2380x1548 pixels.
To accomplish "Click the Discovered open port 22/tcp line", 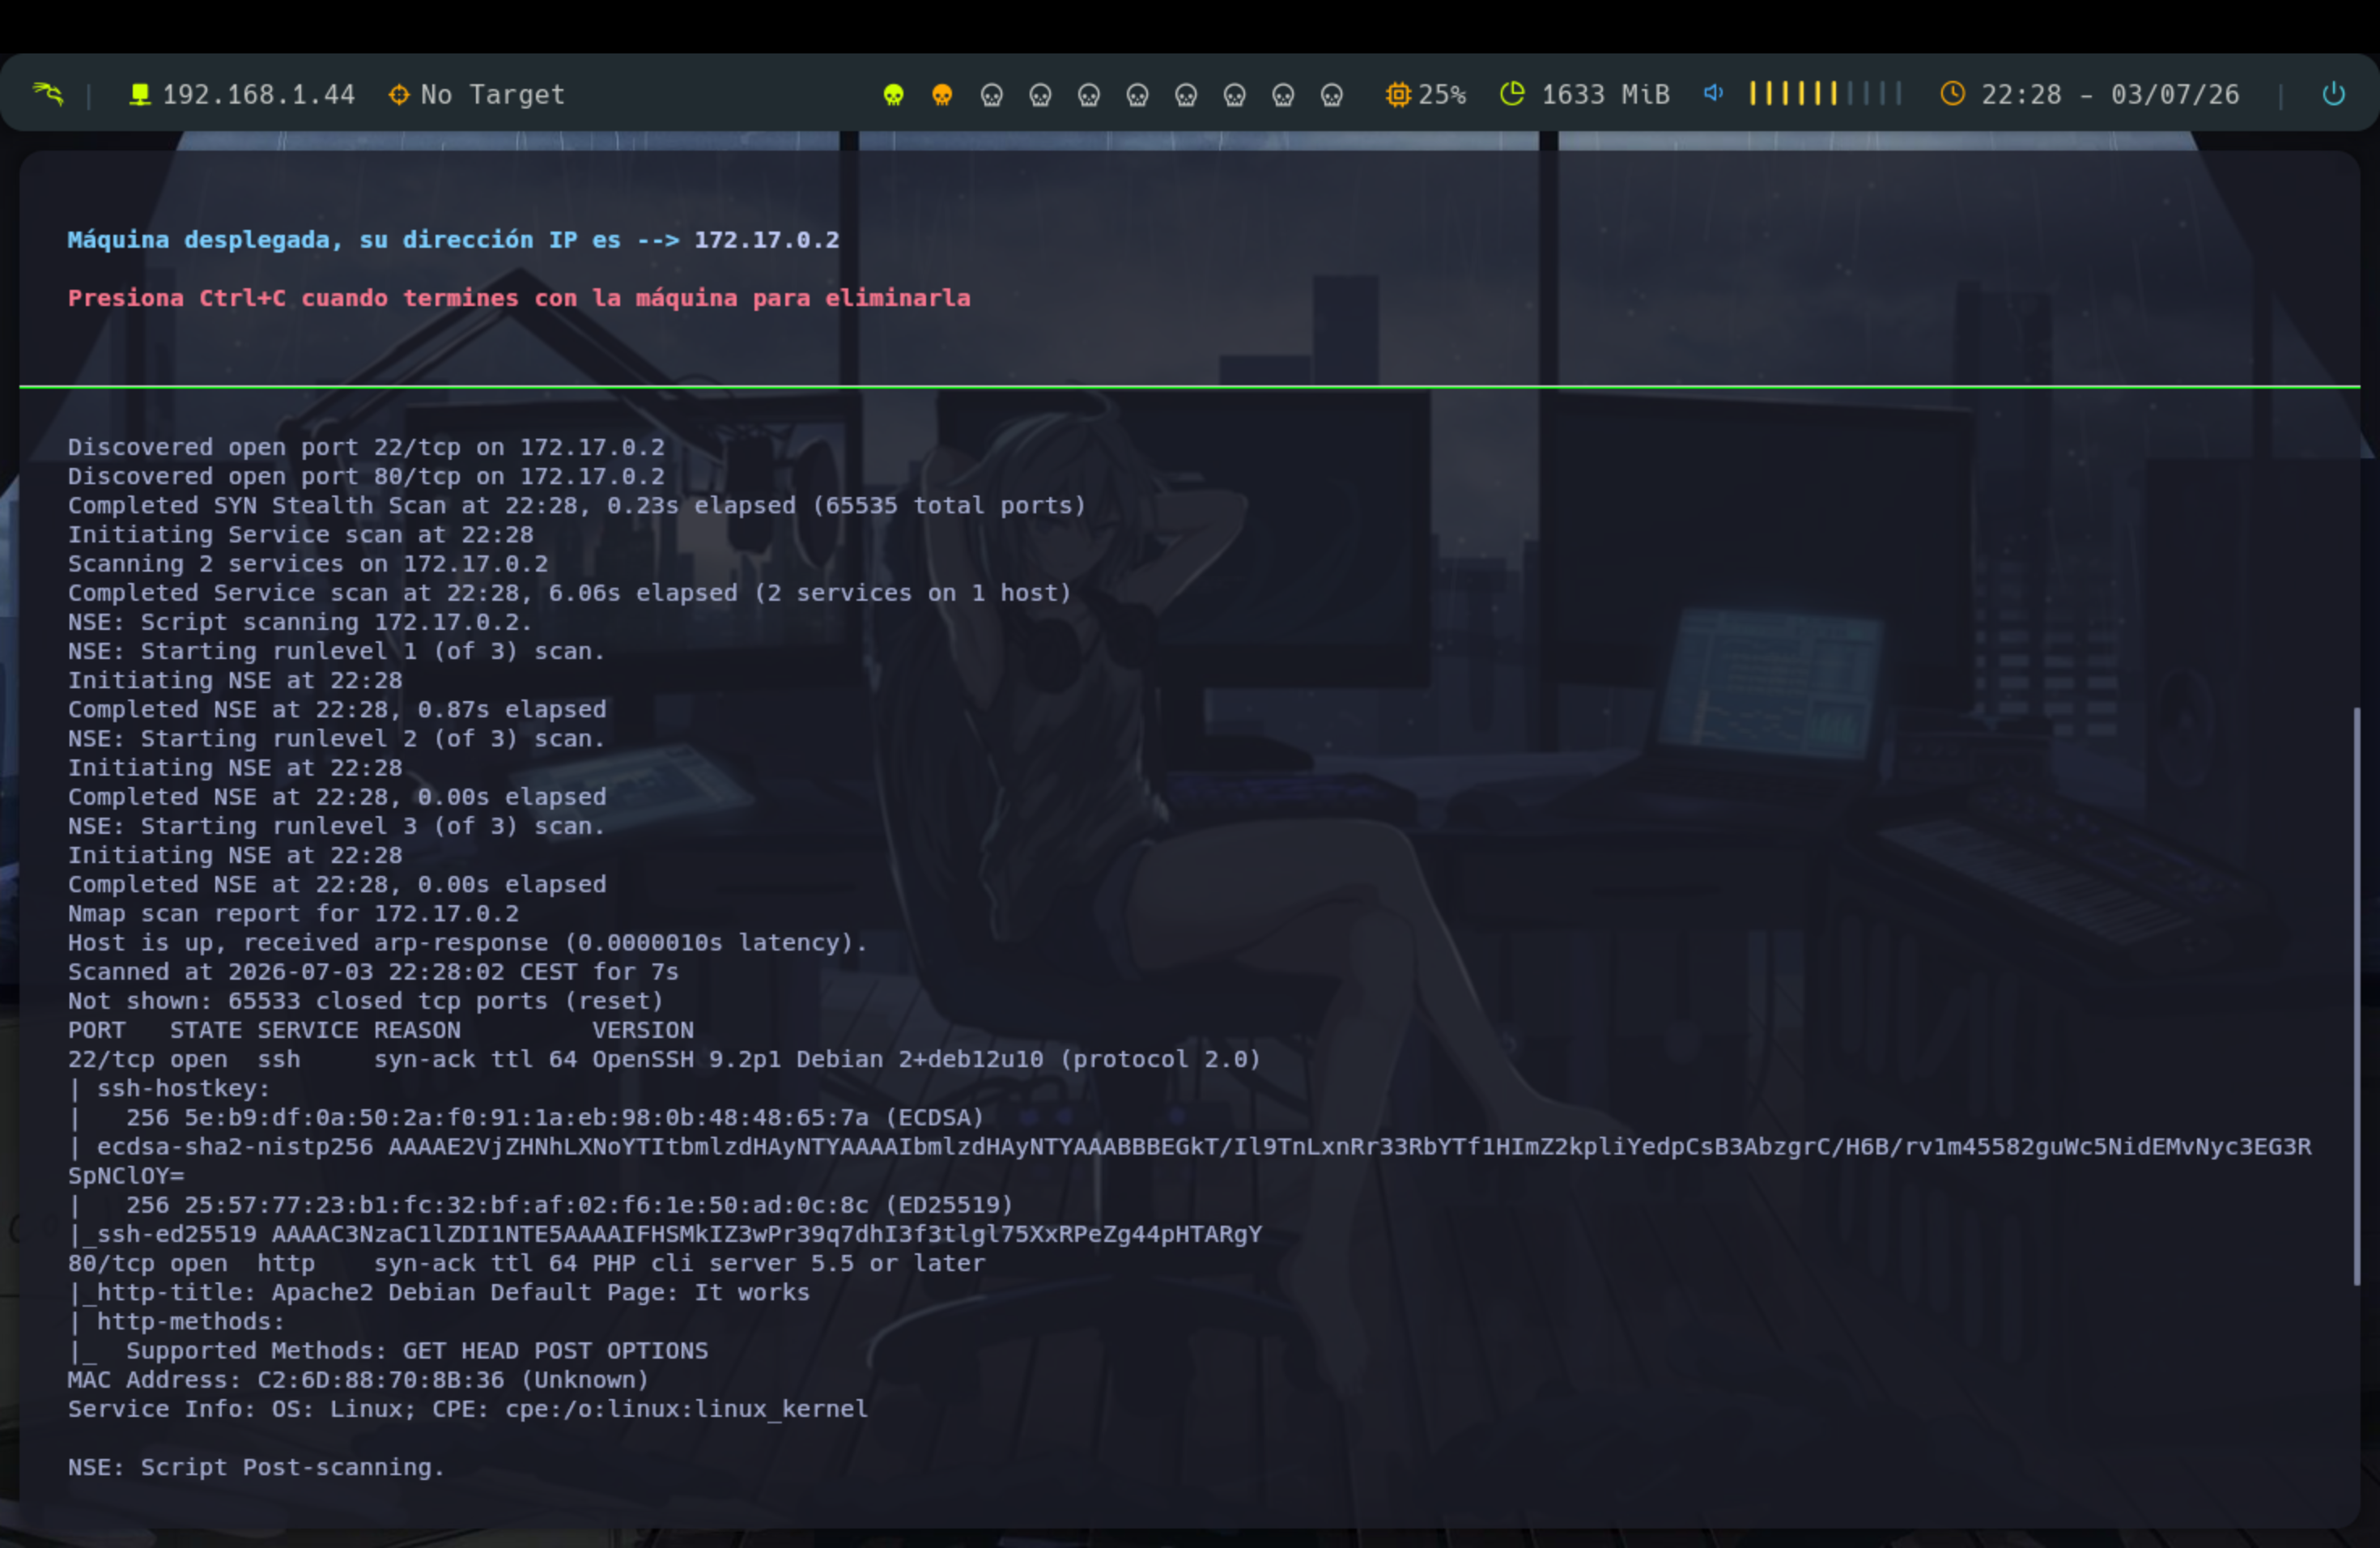I will click(366, 447).
